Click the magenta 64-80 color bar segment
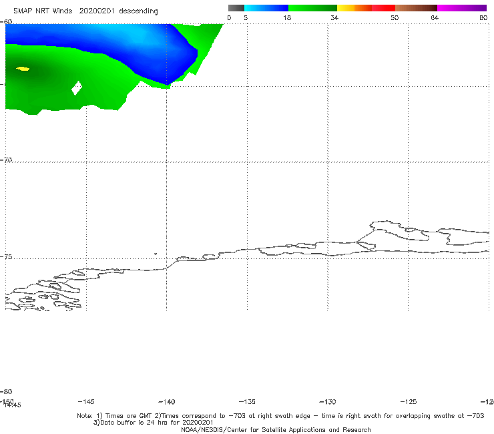The width and height of the screenshot is (494, 434). (462, 8)
